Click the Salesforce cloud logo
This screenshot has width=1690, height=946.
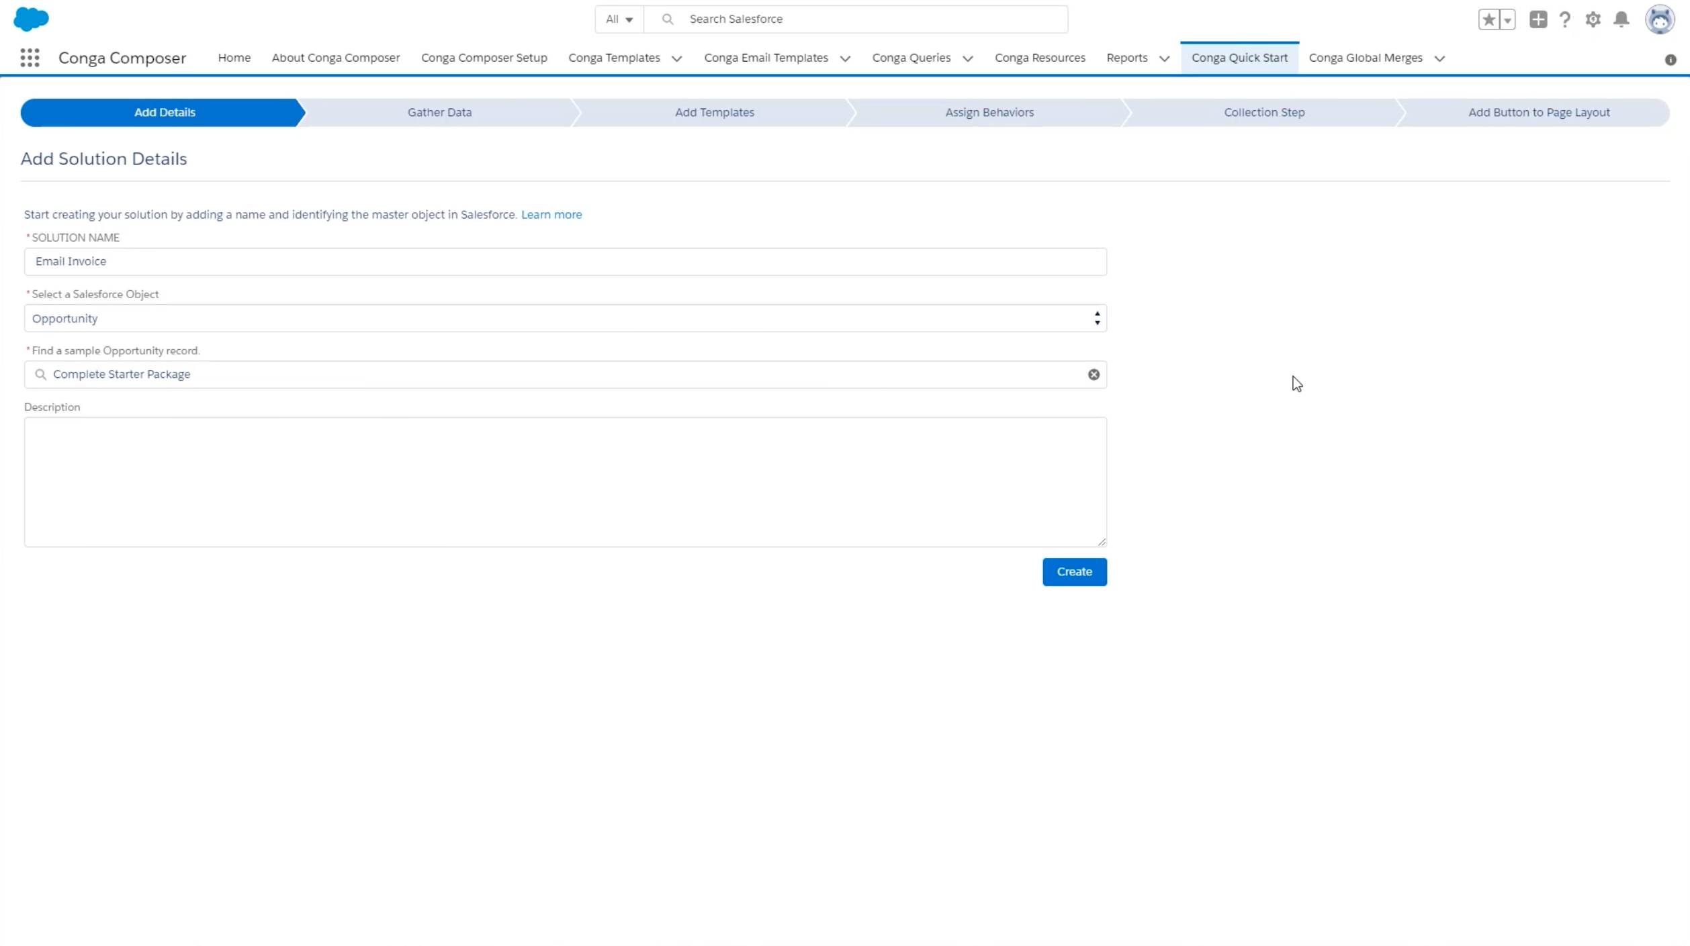pos(31,19)
